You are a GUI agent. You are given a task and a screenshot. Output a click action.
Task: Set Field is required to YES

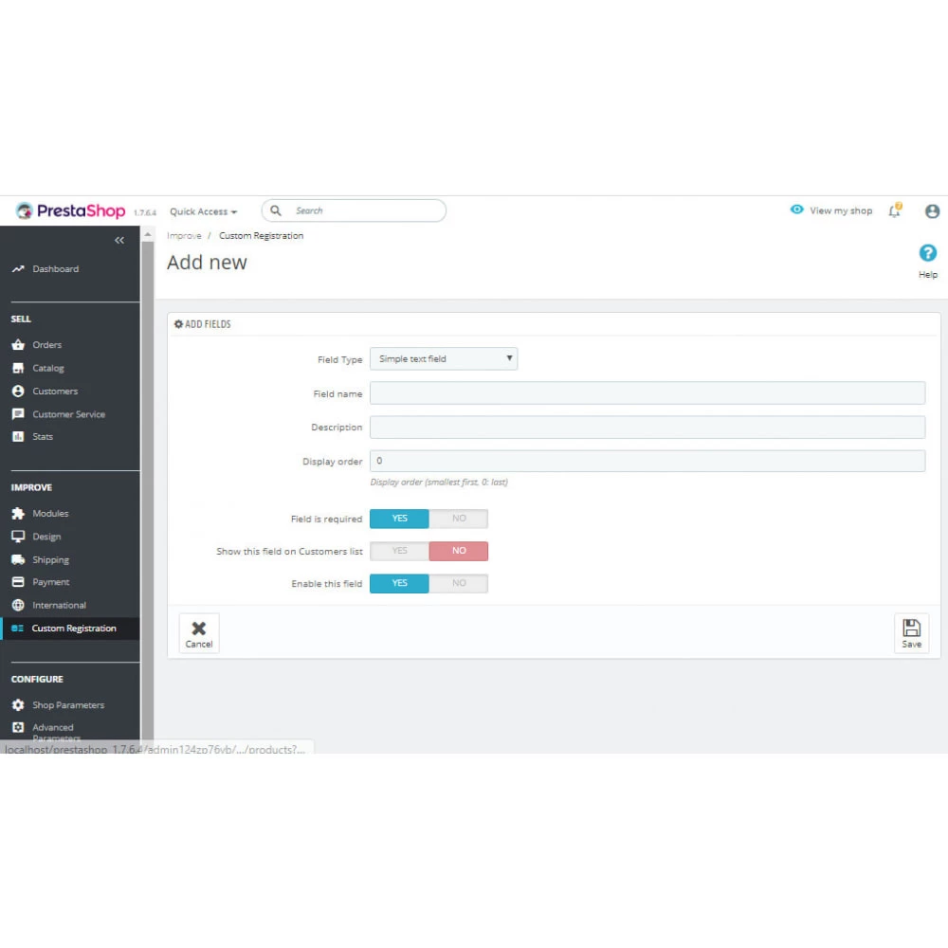(x=399, y=519)
